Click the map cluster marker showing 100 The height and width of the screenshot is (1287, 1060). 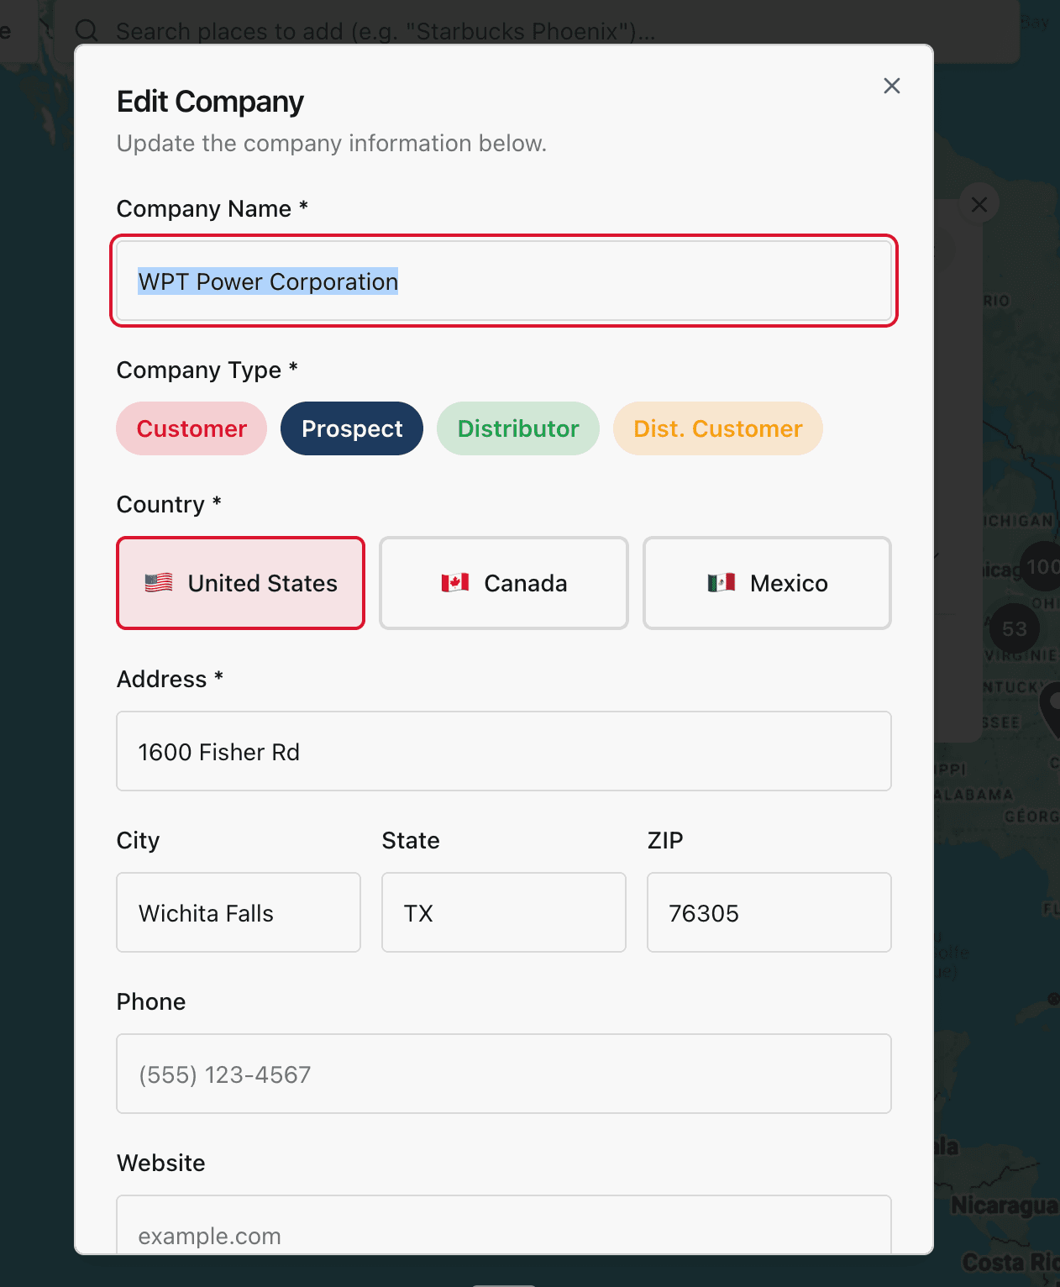1042,567
